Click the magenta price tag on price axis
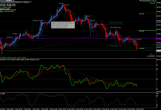Viewport: 161px width, 110px height. tap(159, 39)
